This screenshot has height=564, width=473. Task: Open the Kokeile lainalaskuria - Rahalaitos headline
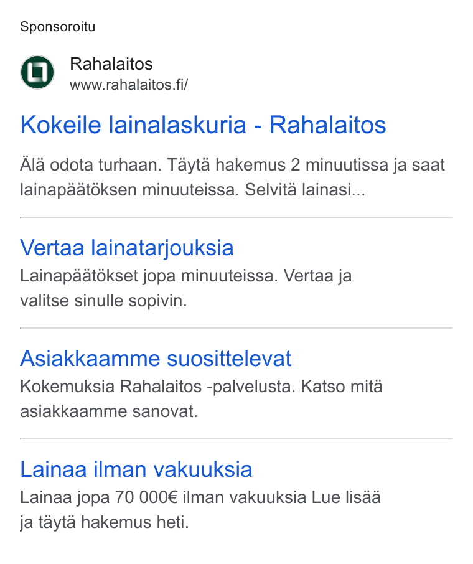pos(203,125)
